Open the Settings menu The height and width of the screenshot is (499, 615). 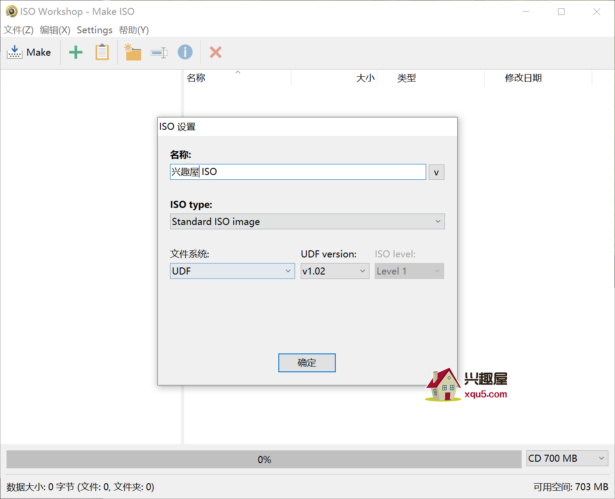[x=94, y=30]
